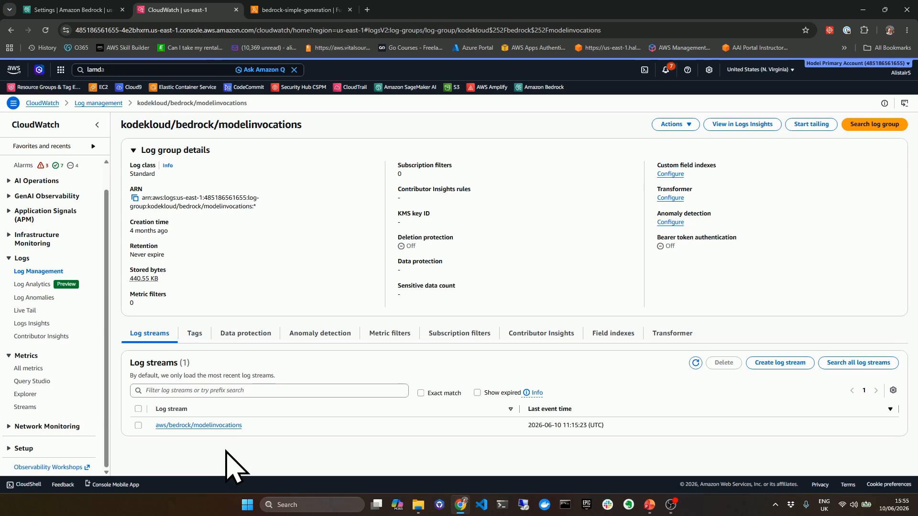918x516 pixels.
Task: Clear the lamda search box text
Action: click(295, 70)
